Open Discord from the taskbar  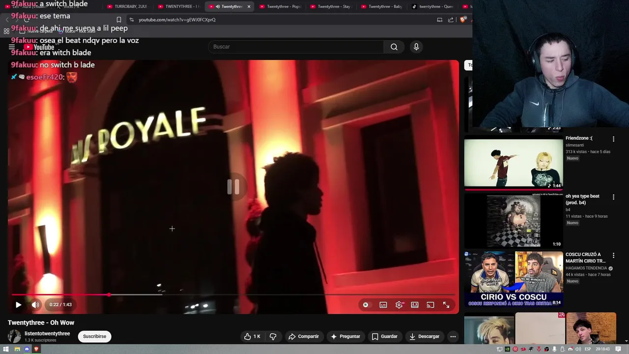(x=27, y=349)
